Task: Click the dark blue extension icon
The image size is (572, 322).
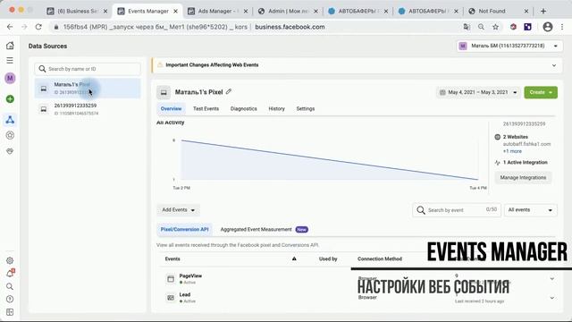Action: pyautogui.click(x=527, y=27)
